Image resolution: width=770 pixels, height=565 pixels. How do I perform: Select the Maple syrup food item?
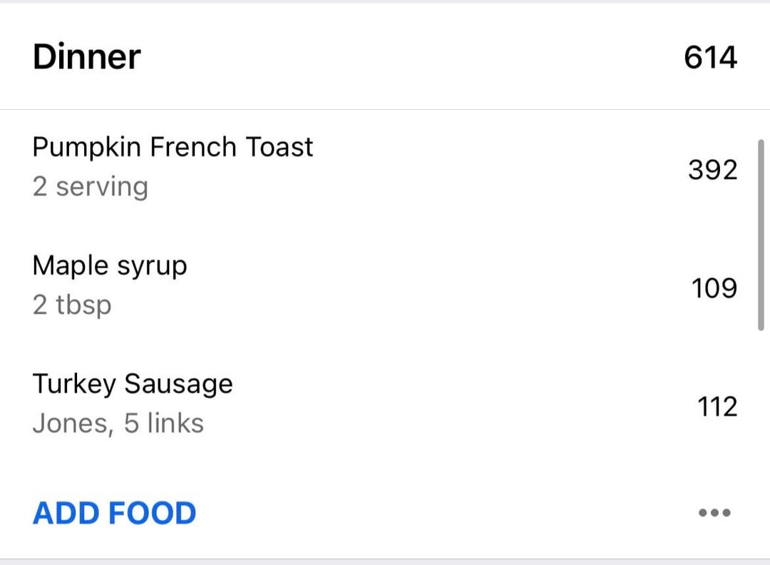[x=110, y=266]
